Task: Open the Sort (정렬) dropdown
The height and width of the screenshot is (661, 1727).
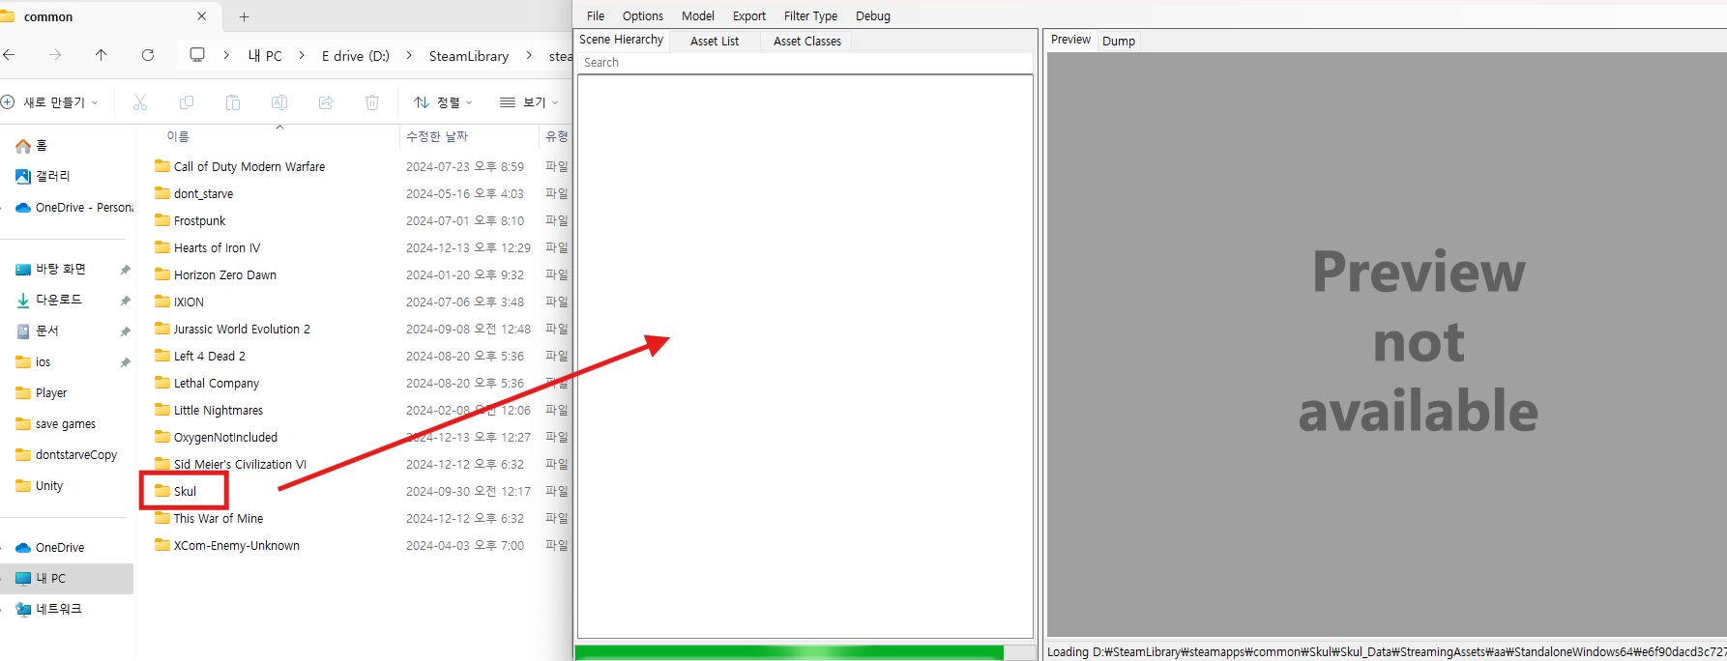Action: (444, 102)
